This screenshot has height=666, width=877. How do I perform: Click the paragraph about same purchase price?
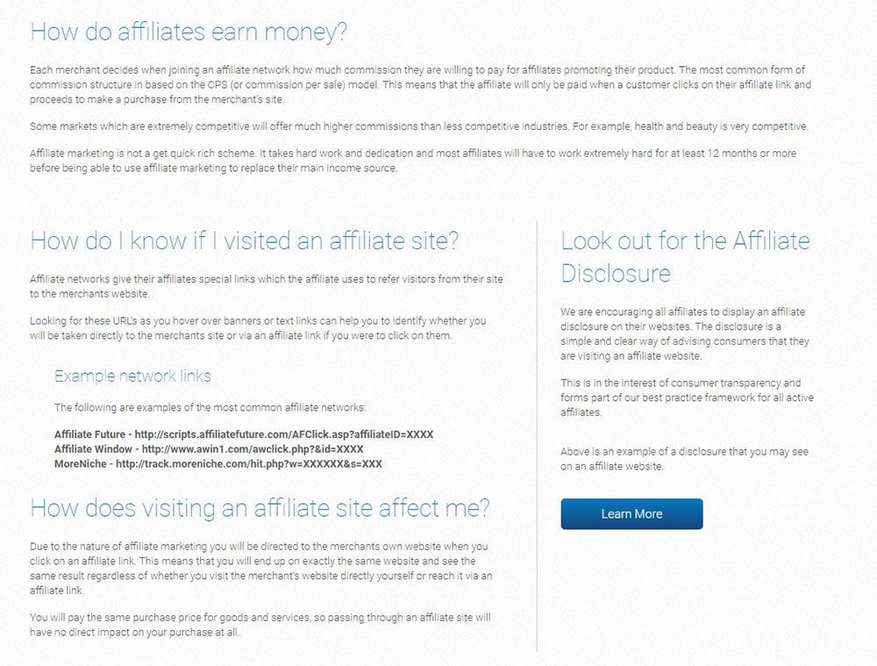(x=261, y=624)
